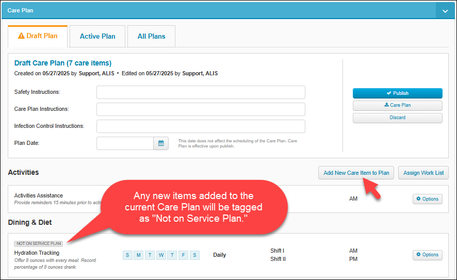The height and width of the screenshot is (280, 457).
Task: Focus the Care Plan Instructions field
Action: 201,109
